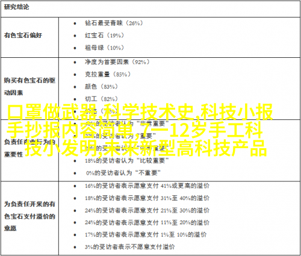Select the 负责任商业行为的重要性 row label
The height and width of the screenshot is (256, 301).
click(29, 148)
